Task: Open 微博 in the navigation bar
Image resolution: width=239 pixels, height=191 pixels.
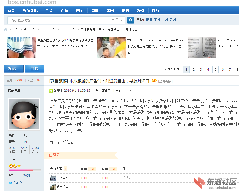Action: pos(95,10)
